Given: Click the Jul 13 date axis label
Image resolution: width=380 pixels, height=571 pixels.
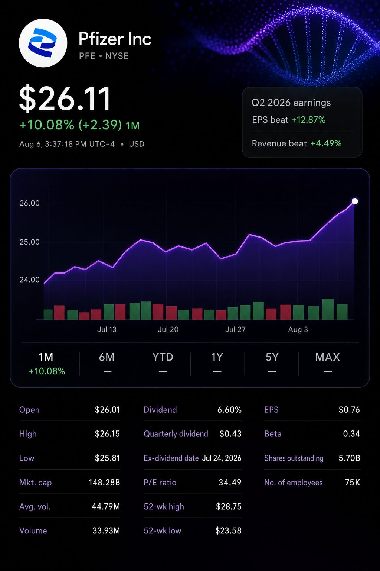Looking at the screenshot, I should pos(107,329).
